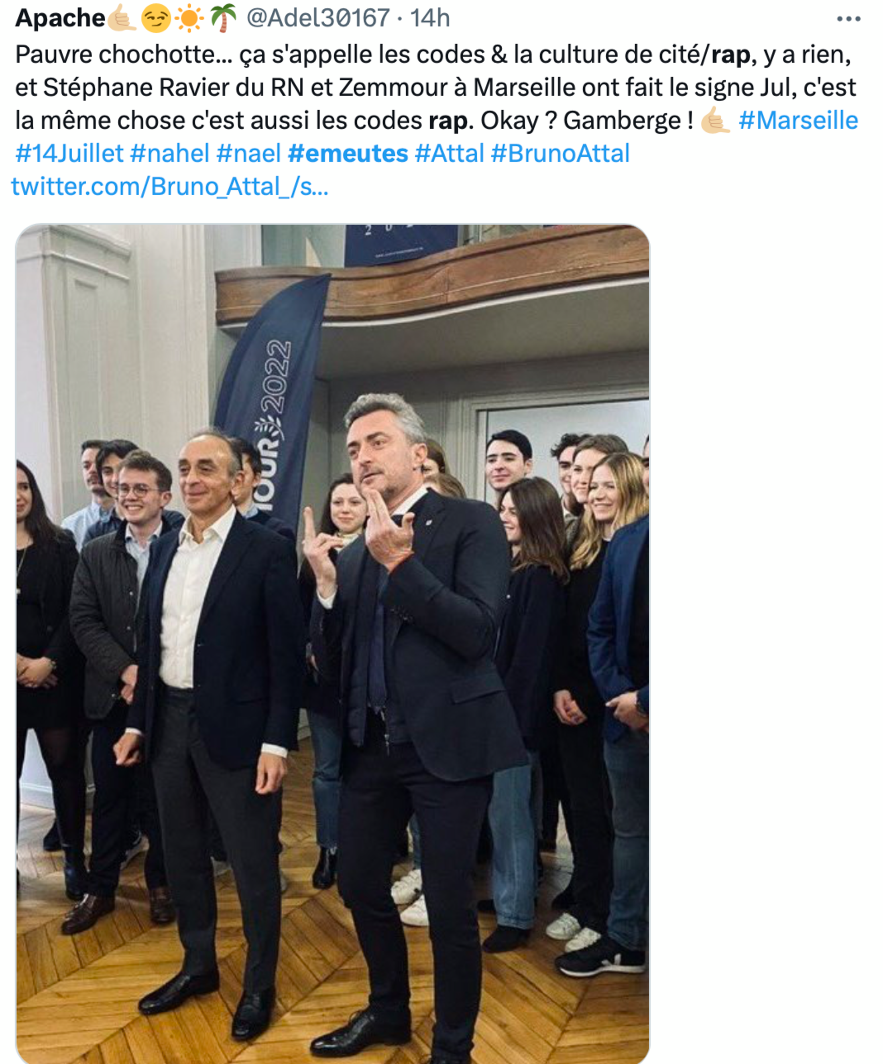Viewport: 883px width, 1064px height.
Task: Click the hand emoji after 'Gamberge !'
Action: coord(714,121)
